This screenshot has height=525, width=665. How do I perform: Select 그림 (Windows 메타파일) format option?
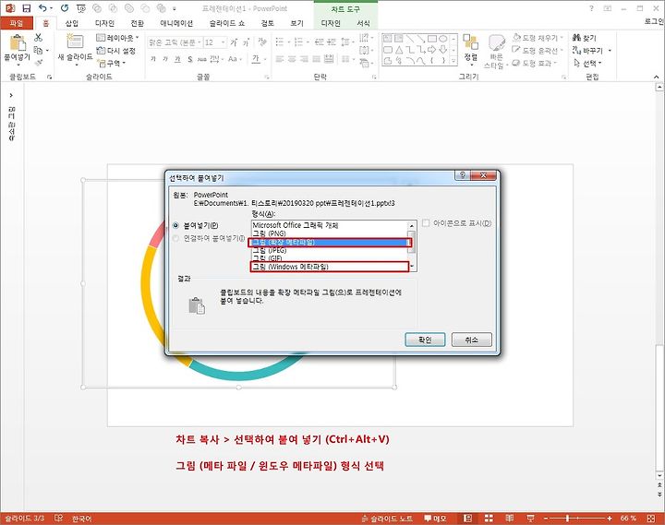tap(330, 267)
